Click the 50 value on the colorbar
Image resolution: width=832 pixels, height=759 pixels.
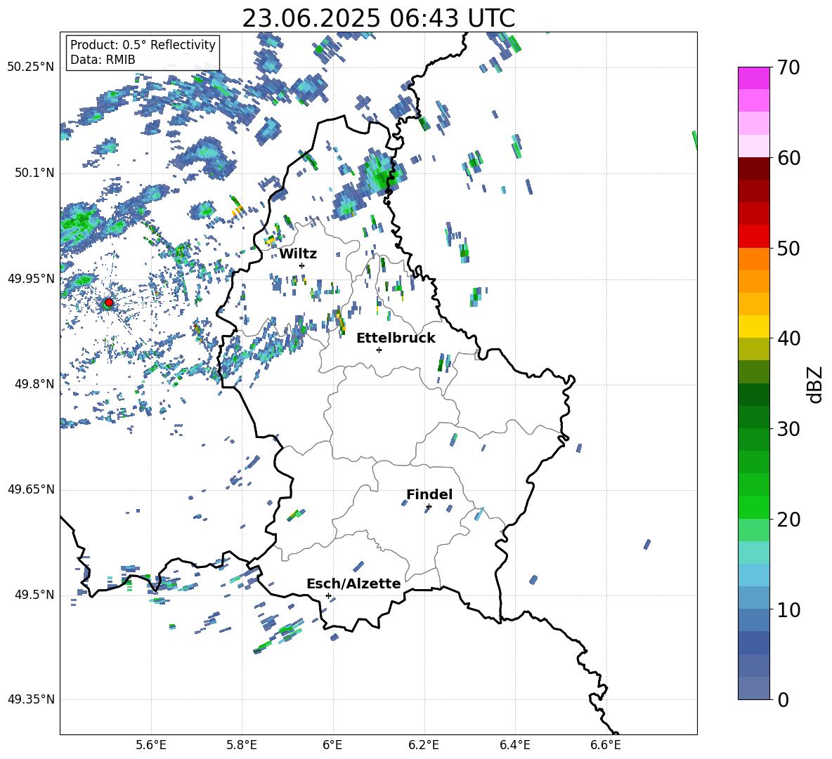coord(788,248)
